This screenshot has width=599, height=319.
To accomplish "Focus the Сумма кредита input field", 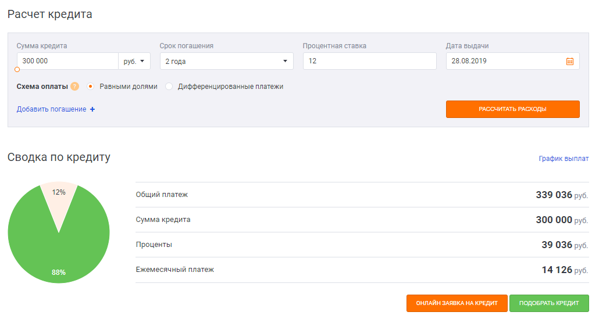I will (x=67, y=61).
